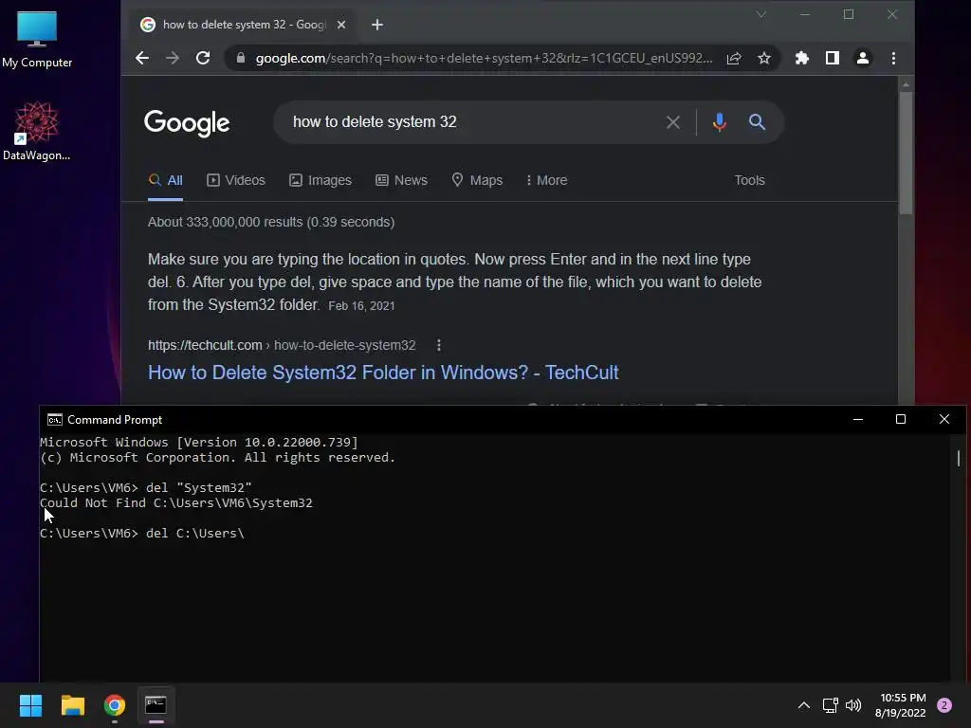Select the All results tab
This screenshot has width=971, height=728.
tap(165, 180)
